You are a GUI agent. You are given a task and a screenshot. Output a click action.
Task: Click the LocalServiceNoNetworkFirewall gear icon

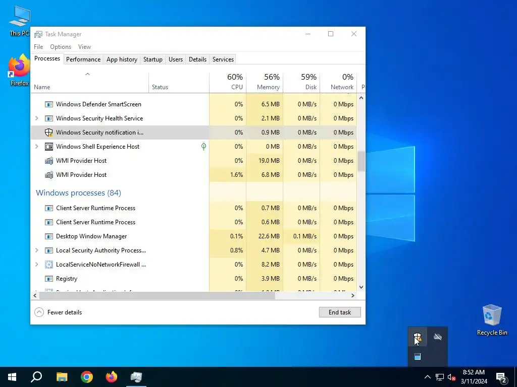[x=49, y=265]
